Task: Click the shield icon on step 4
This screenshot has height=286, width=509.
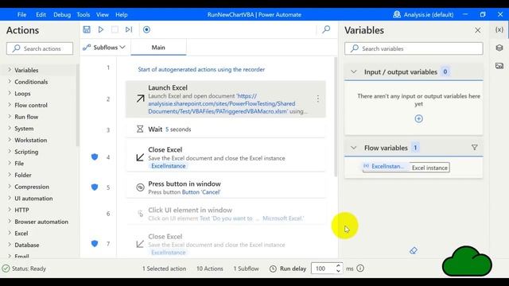Action: (95, 157)
